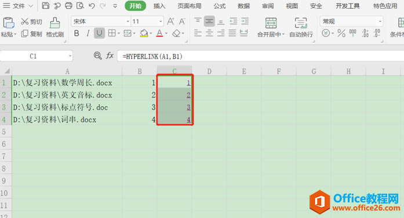Image resolution: width=404 pixels, height=218 pixels.
Task: Click the Redo arrow
Action: tap(103, 6)
